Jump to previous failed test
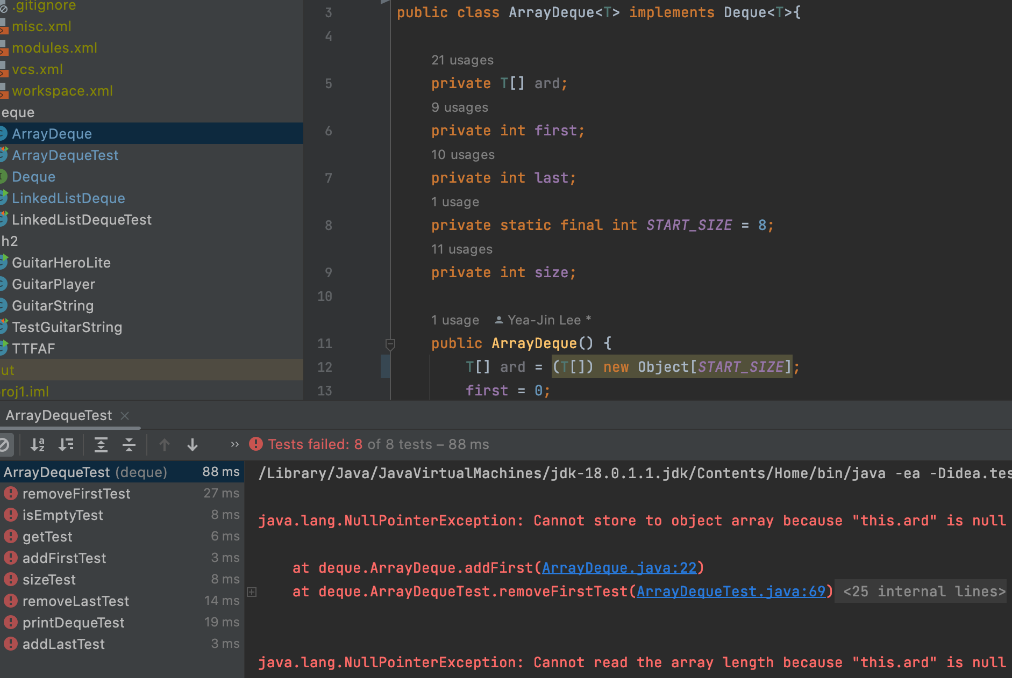1012x678 pixels. (x=165, y=445)
